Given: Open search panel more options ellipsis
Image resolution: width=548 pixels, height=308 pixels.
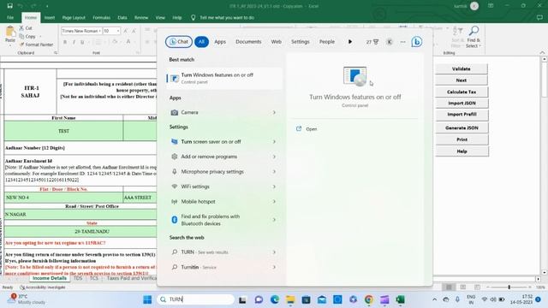Looking at the screenshot, I should (402, 42).
